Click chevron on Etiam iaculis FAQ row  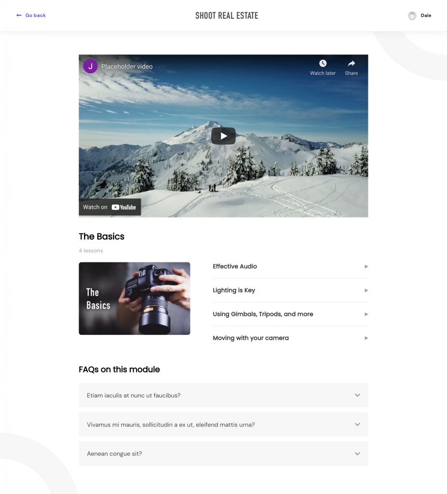click(357, 395)
